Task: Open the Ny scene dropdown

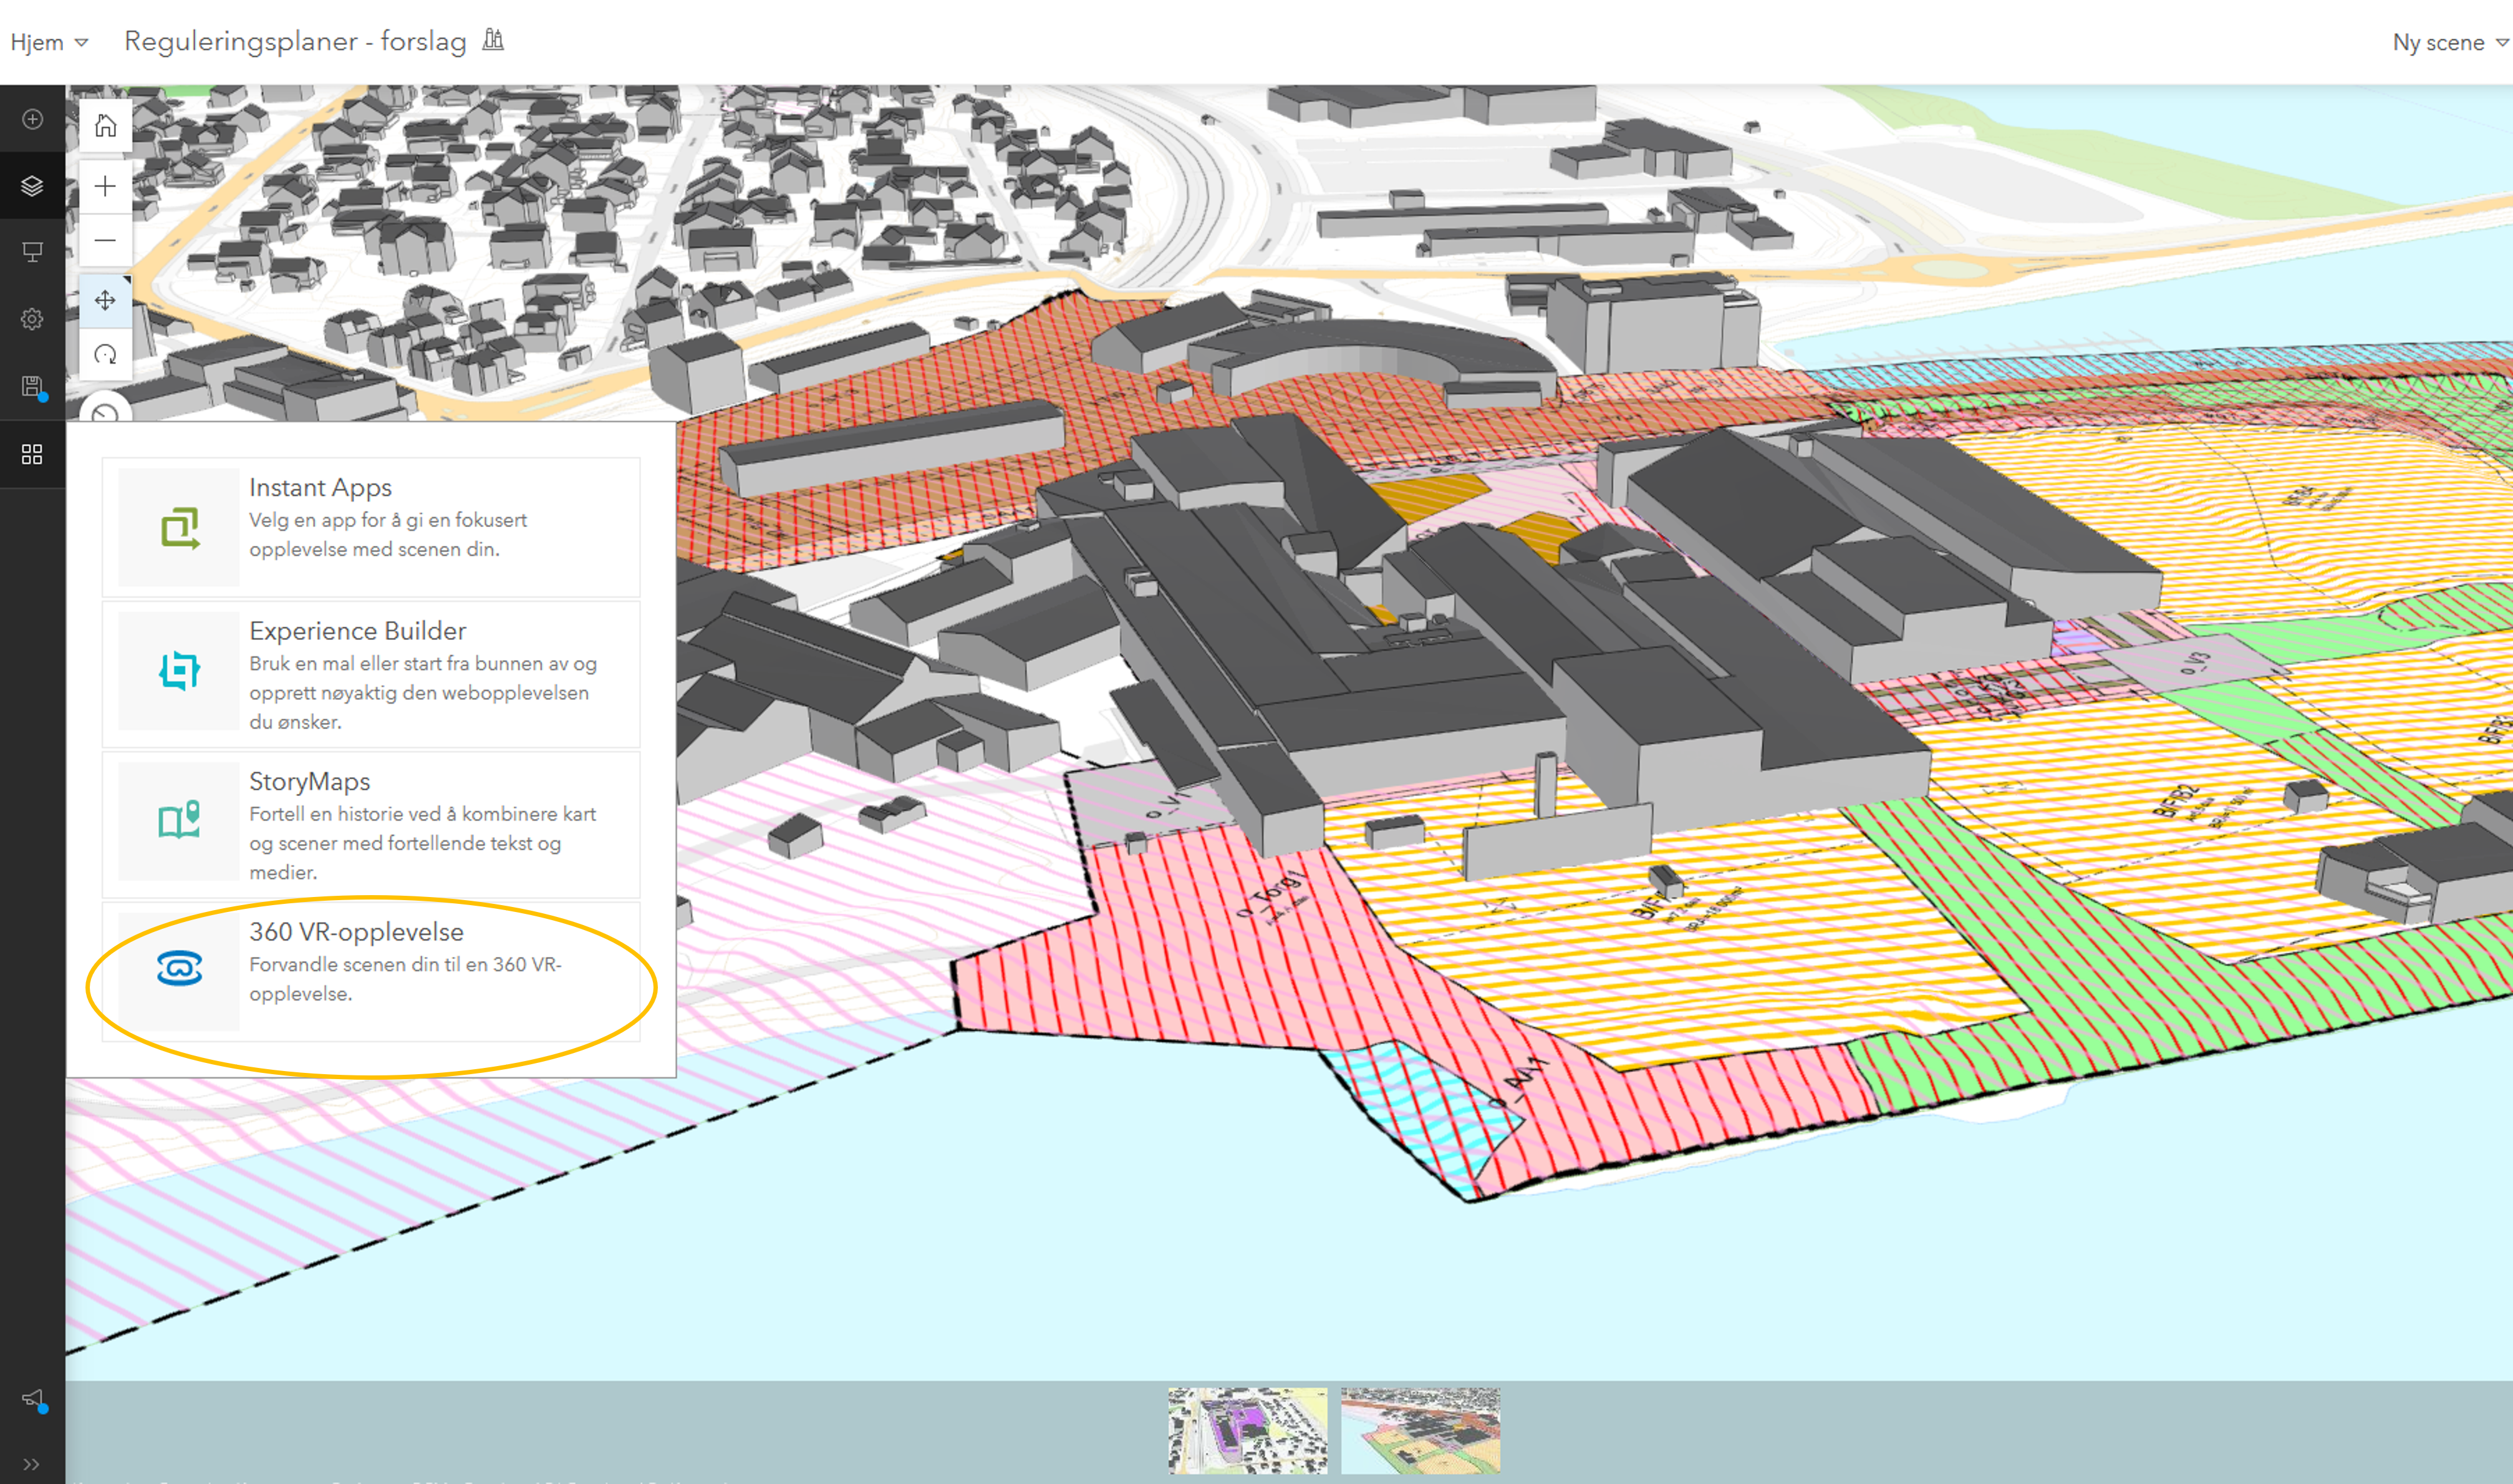Action: tap(2450, 42)
